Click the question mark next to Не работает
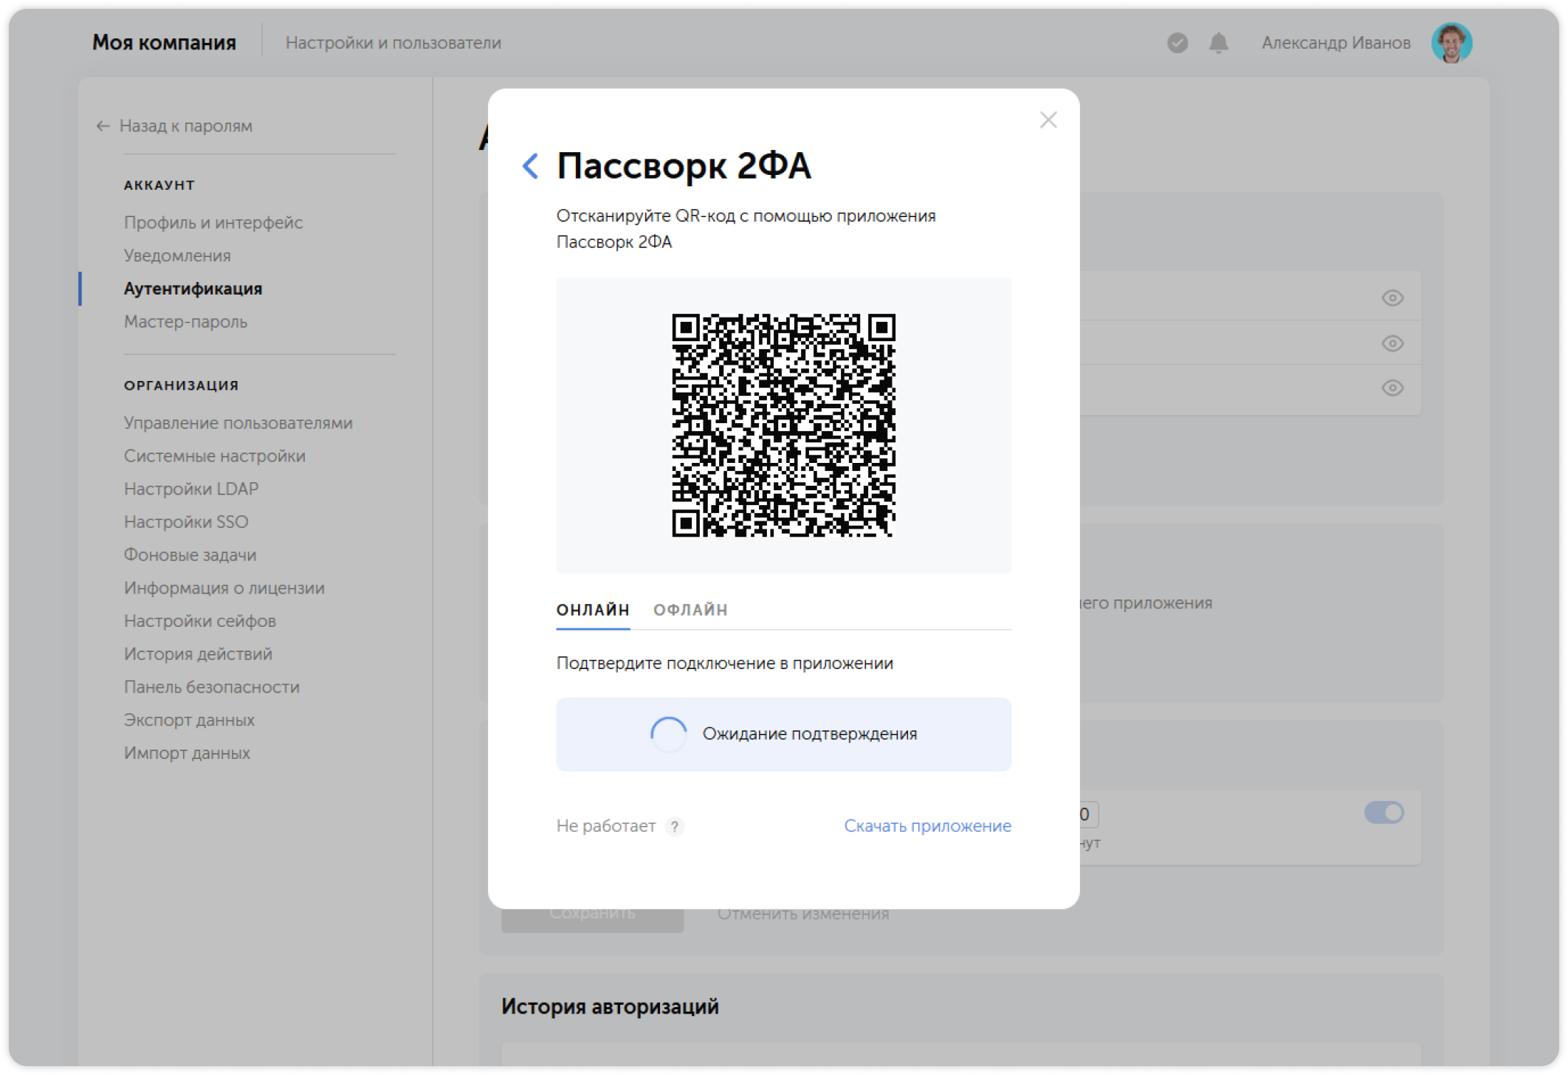Image resolution: width=1568 pixels, height=1075 pixels. [x=674, y=827]
